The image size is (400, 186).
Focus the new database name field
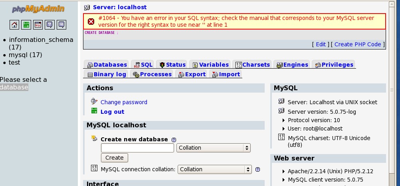pyautogui.click(x=137, y=148)
